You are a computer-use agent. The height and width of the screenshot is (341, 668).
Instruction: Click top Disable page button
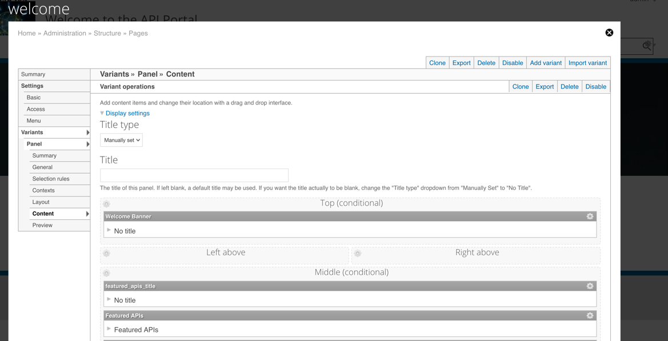tap(513, 63)
